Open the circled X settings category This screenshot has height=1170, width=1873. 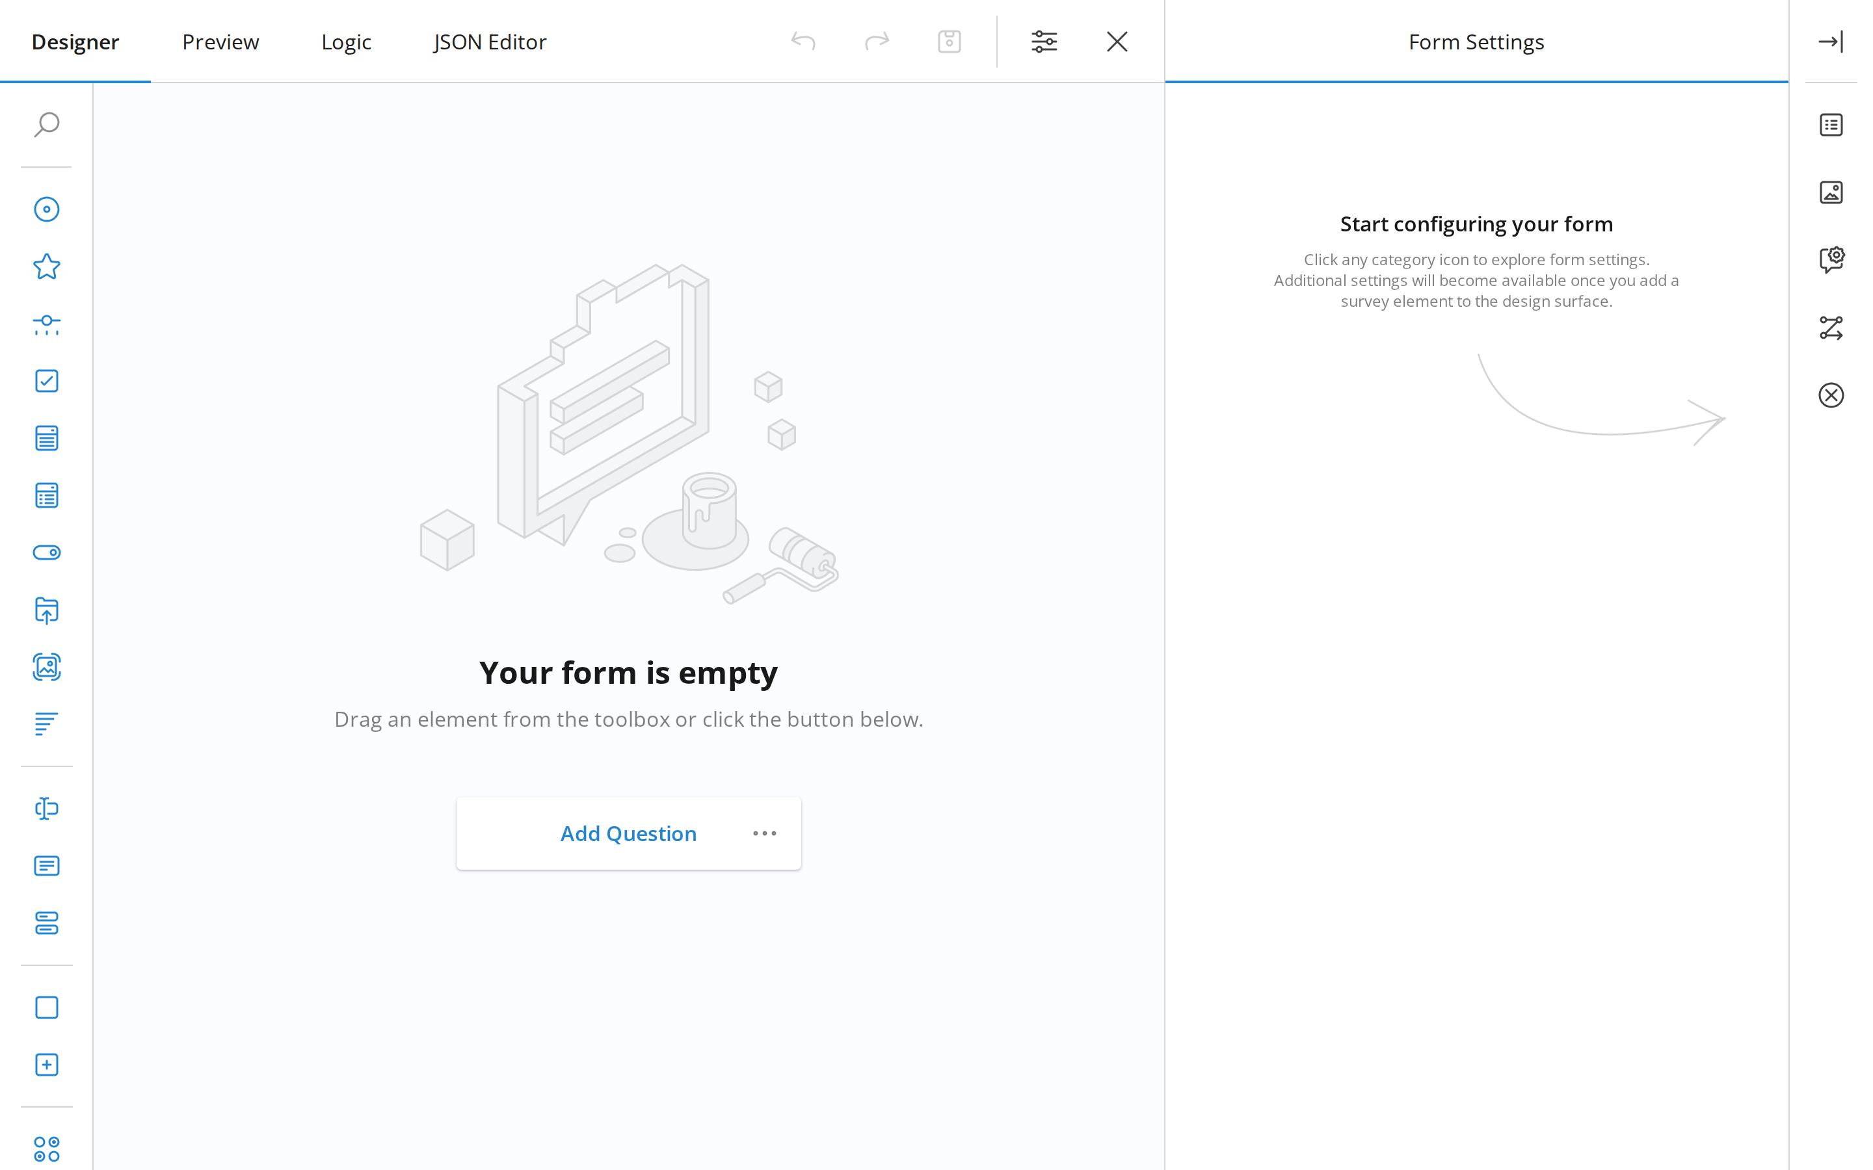click(x=1831, y=395)
